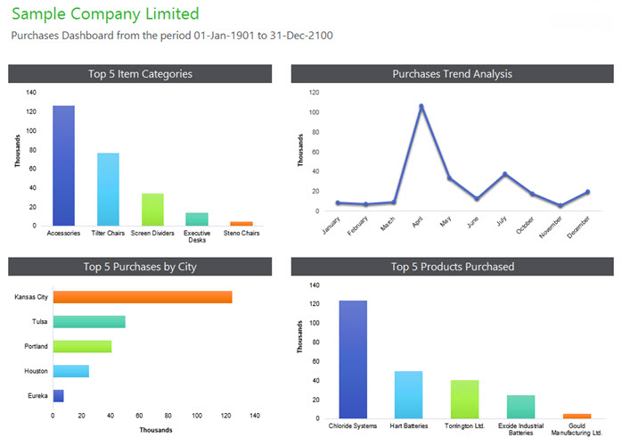This screenshot has width=622, height=446.
Task: Select the January point on trend line
Action: (x=338, y=202)
